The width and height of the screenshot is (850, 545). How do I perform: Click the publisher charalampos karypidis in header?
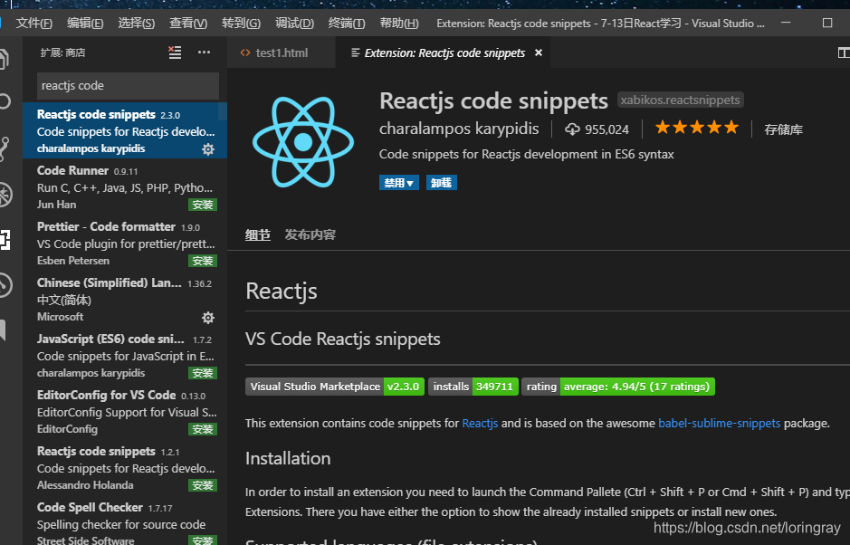[x=459, y=129]
